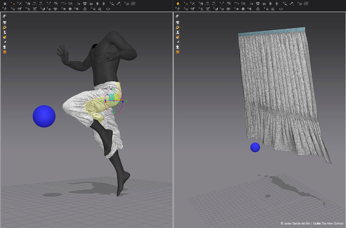The height and width of the screenshot is (228, 346).
Task: Click the small grid mesh icon, left toolbar
Action: [127, 4]
